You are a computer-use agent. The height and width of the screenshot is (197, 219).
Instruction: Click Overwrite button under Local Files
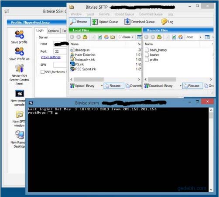133,86
